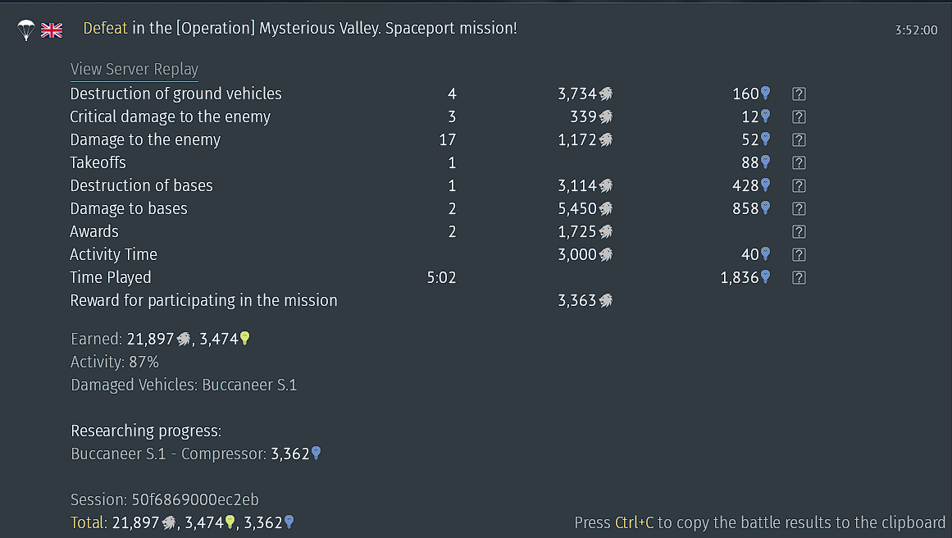Image resolution: width=952 pixels, height=538 pixels.
Task: Click the Buccaneer S.1 Compressor research entry
Action: pyautogui.click(x=195, y=454)
